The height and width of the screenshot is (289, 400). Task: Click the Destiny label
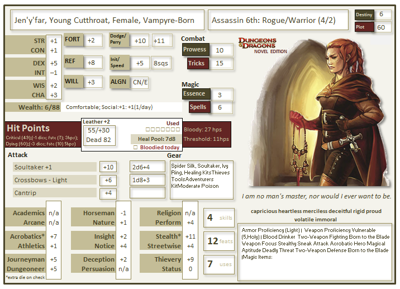click(x=363, y=15)
